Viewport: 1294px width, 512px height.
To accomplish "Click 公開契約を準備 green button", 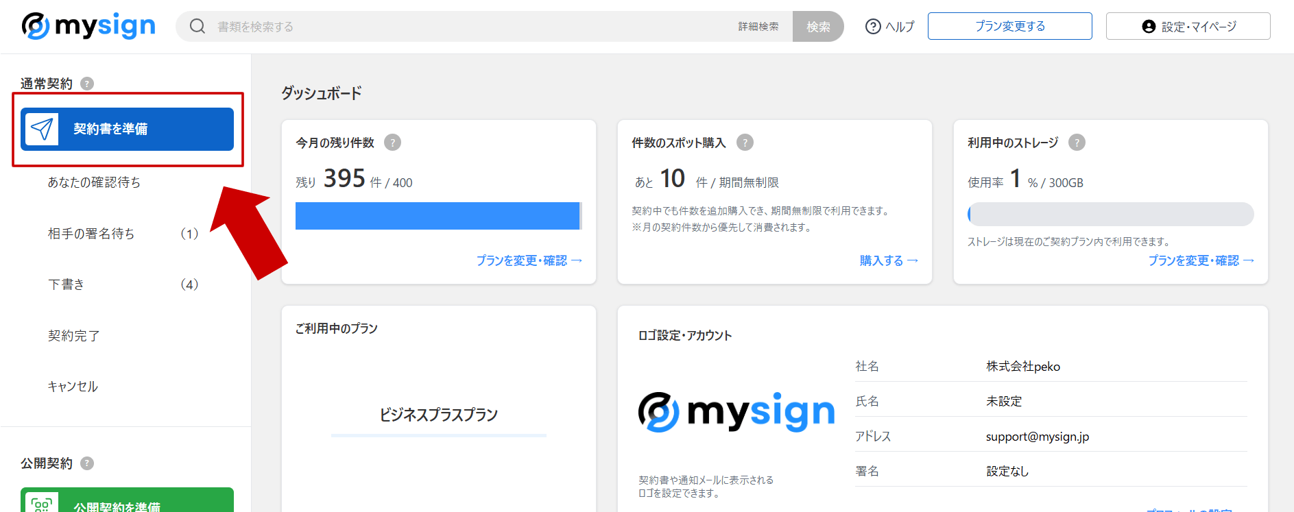I will pyautogui.click(x=127, y=500).
